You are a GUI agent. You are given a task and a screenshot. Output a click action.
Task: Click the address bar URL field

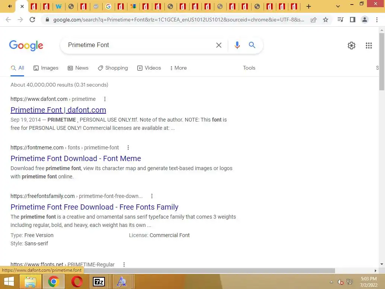coord(179,20)
